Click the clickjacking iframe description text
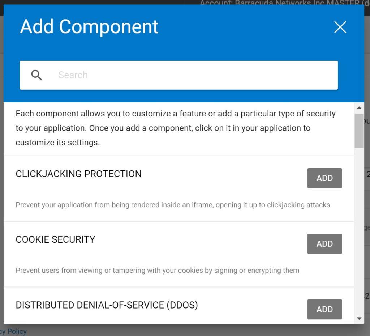 (x=172, y=205)
